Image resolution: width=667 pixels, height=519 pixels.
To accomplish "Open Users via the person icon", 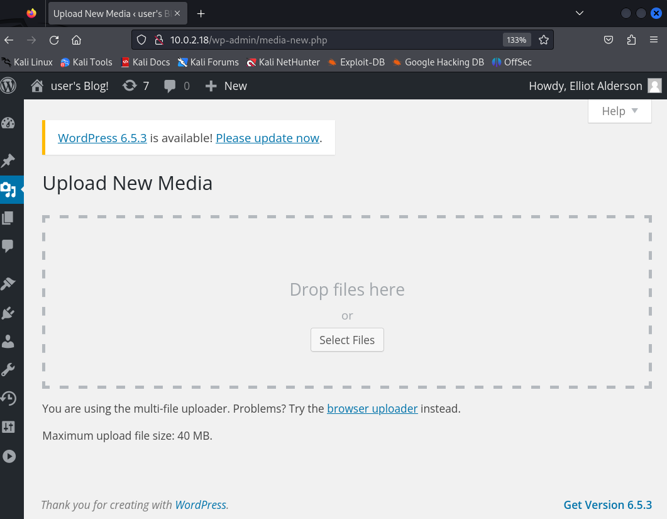I will pos(8,342).
